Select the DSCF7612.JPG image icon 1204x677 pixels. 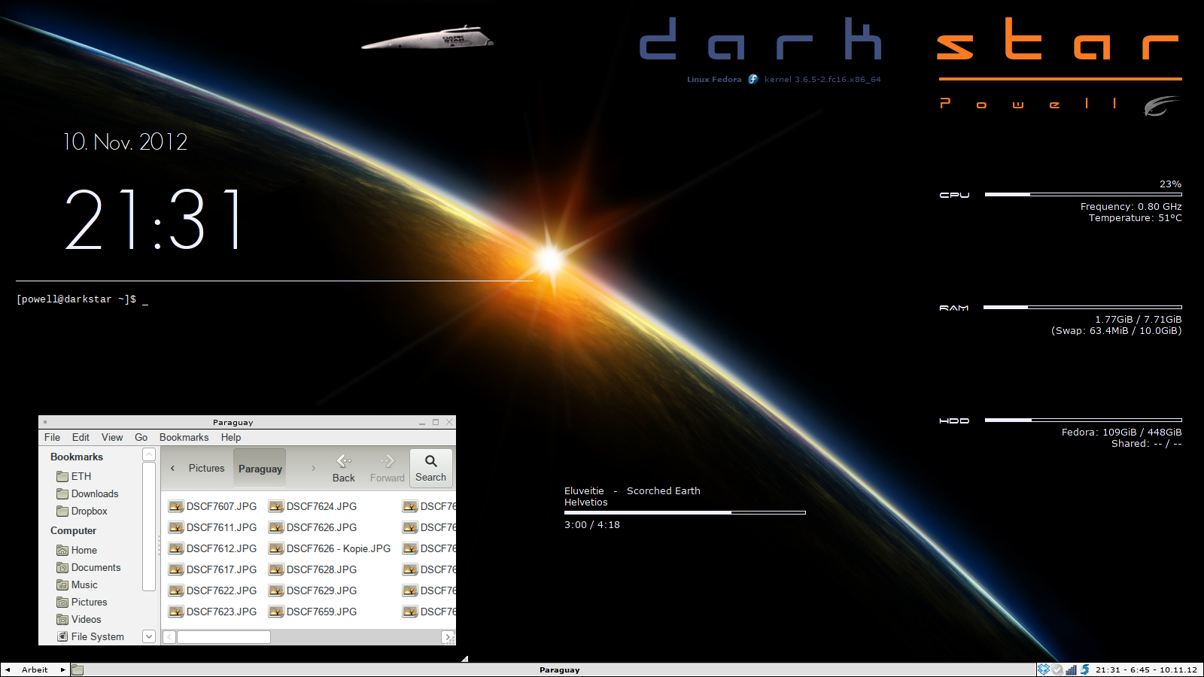[x=176, y=548]
